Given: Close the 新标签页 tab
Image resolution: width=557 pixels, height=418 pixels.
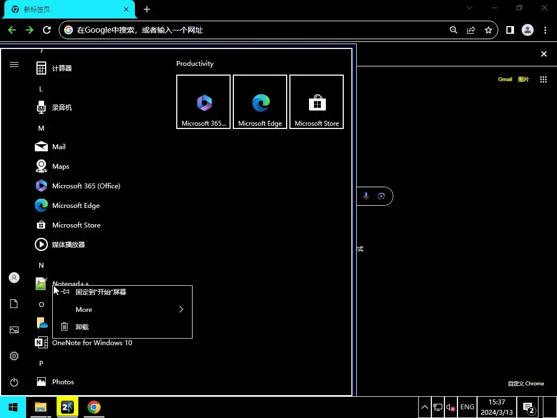Looking at the screenshot, I should [x=126, y=9].
